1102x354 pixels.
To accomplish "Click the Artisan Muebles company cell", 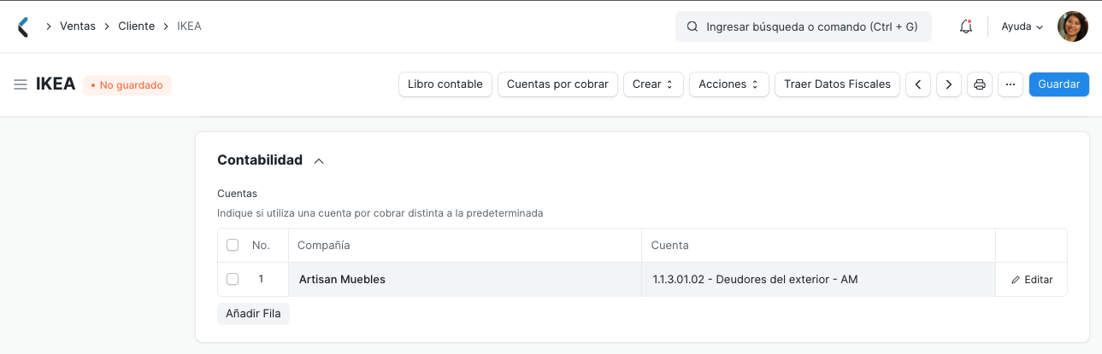I will pos(465,279).
